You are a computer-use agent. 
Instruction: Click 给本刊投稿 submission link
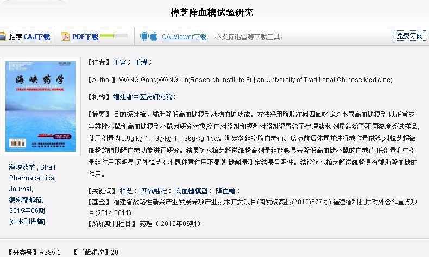coord(27,221)
